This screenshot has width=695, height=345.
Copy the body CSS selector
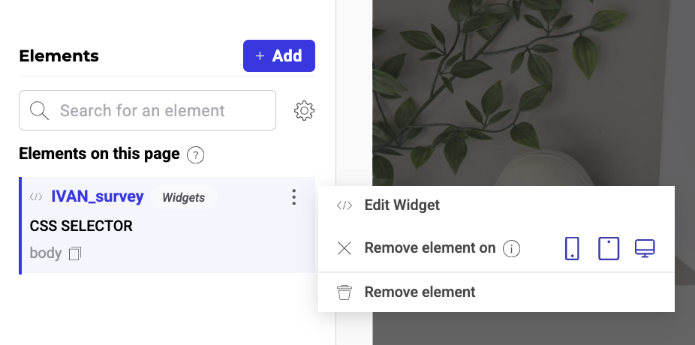point(75,253)
